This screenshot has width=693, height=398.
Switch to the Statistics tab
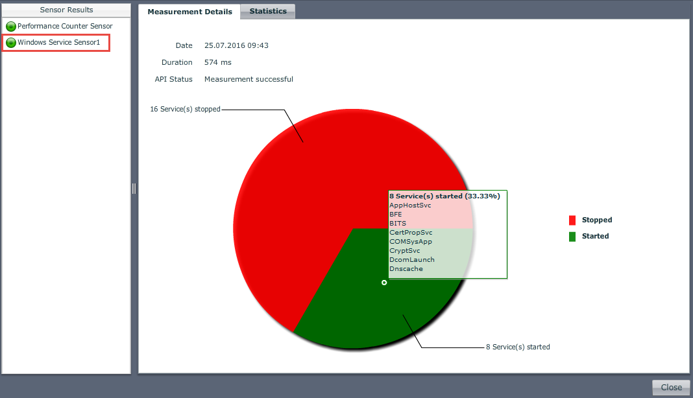point(267,12)
